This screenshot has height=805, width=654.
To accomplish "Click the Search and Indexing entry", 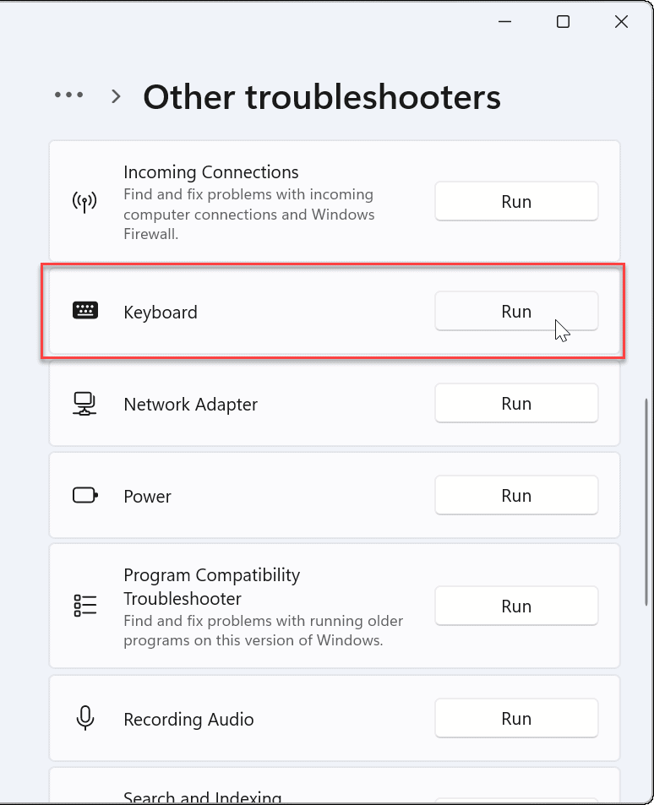I will (202, 797).
